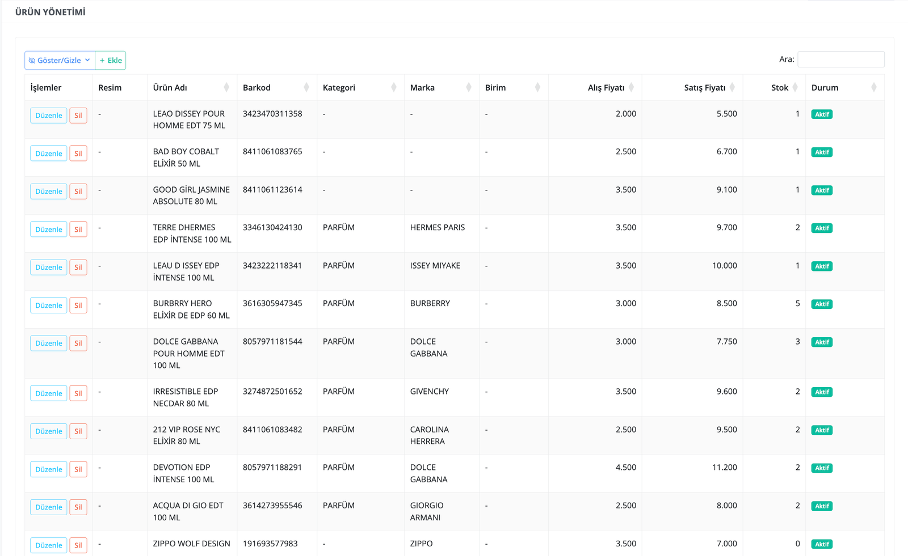Click the ÜRÜN YÖNETİMİ page title
This screenshot has height=556, width=908.
pyautogui.click(x=51, y=12)
